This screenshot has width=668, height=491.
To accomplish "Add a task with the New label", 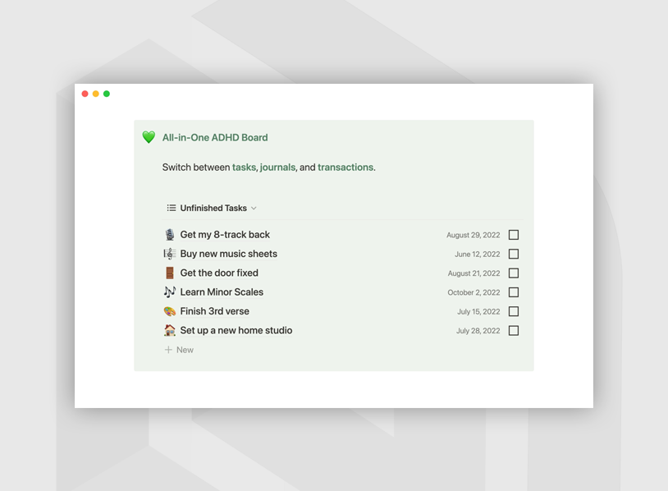I will pyautogui.click(x=185, y=350).
